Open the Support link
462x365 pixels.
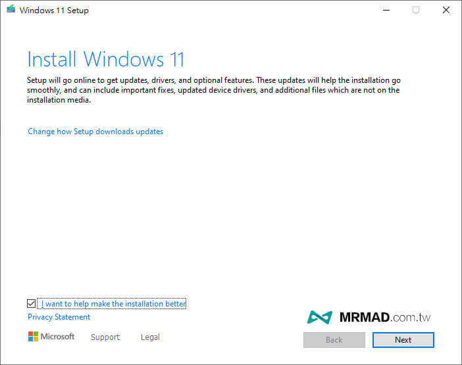(x=105, y=337)
